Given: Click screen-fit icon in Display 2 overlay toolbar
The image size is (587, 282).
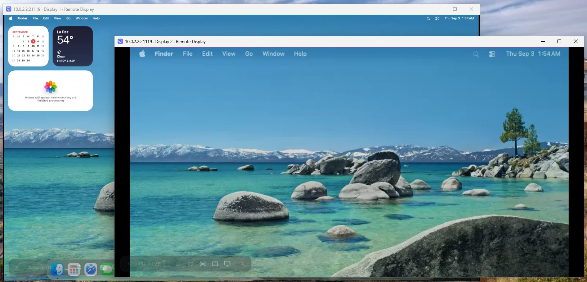Looking at the screenshot, I should [203, 264].
